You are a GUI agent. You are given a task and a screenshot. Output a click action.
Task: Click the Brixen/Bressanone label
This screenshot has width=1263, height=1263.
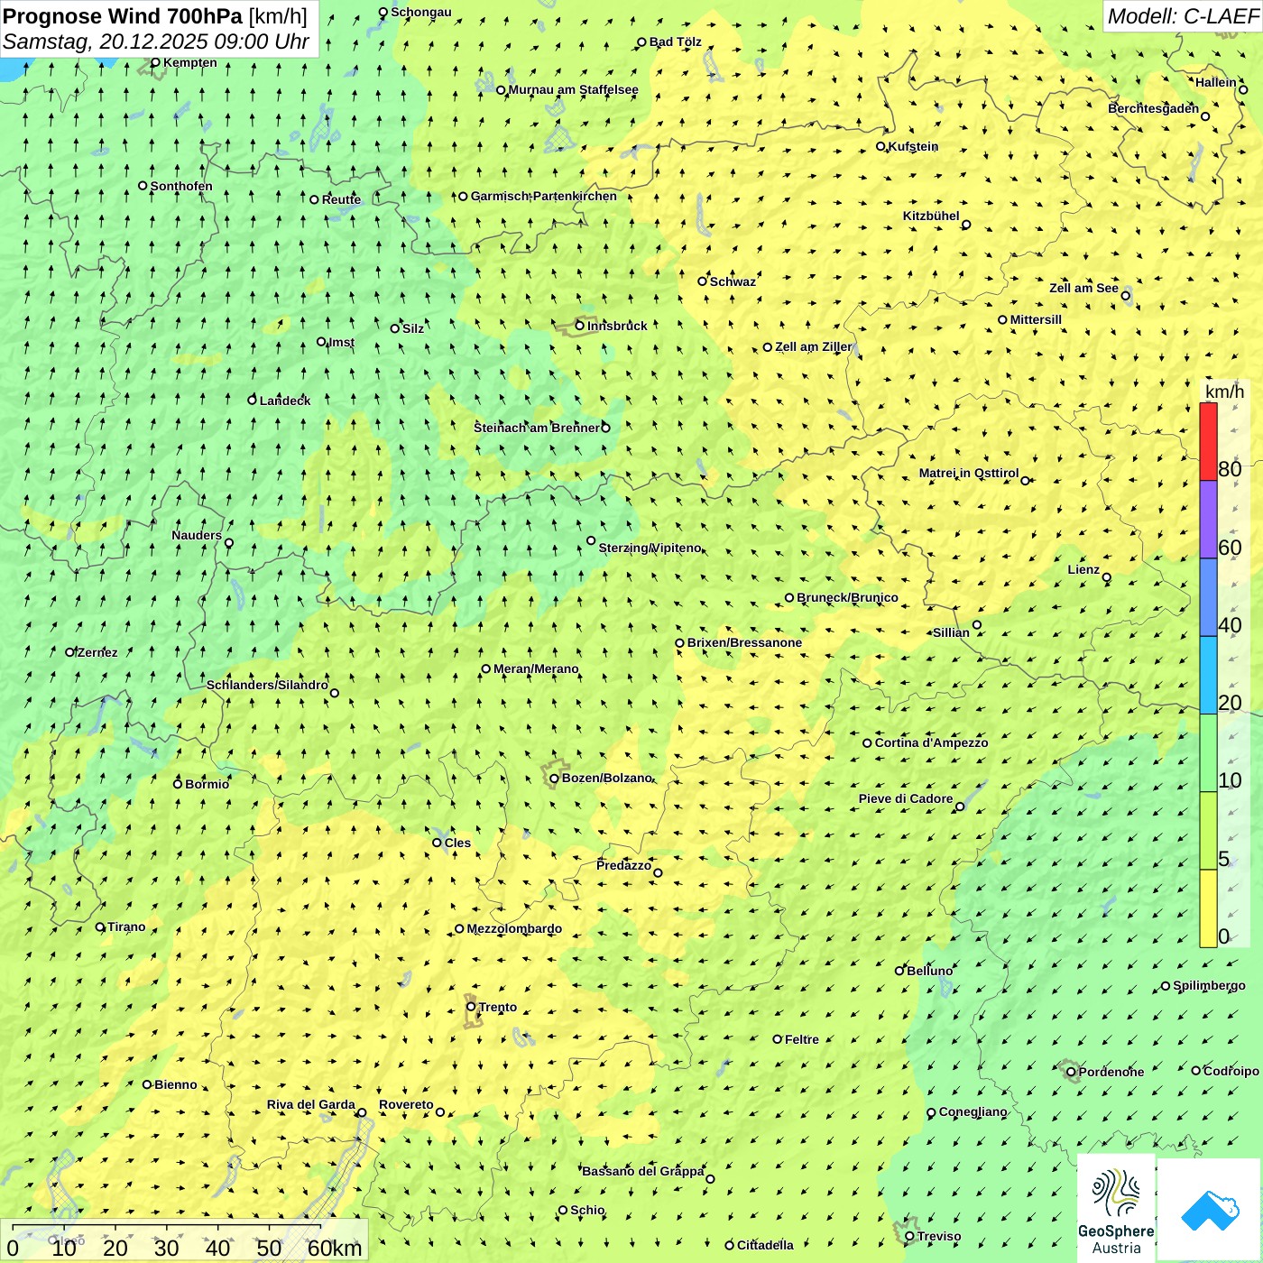point(744,642)
